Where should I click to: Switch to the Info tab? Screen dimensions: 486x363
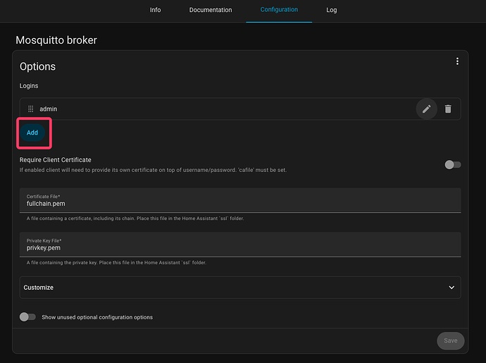[x=155, y=11]
